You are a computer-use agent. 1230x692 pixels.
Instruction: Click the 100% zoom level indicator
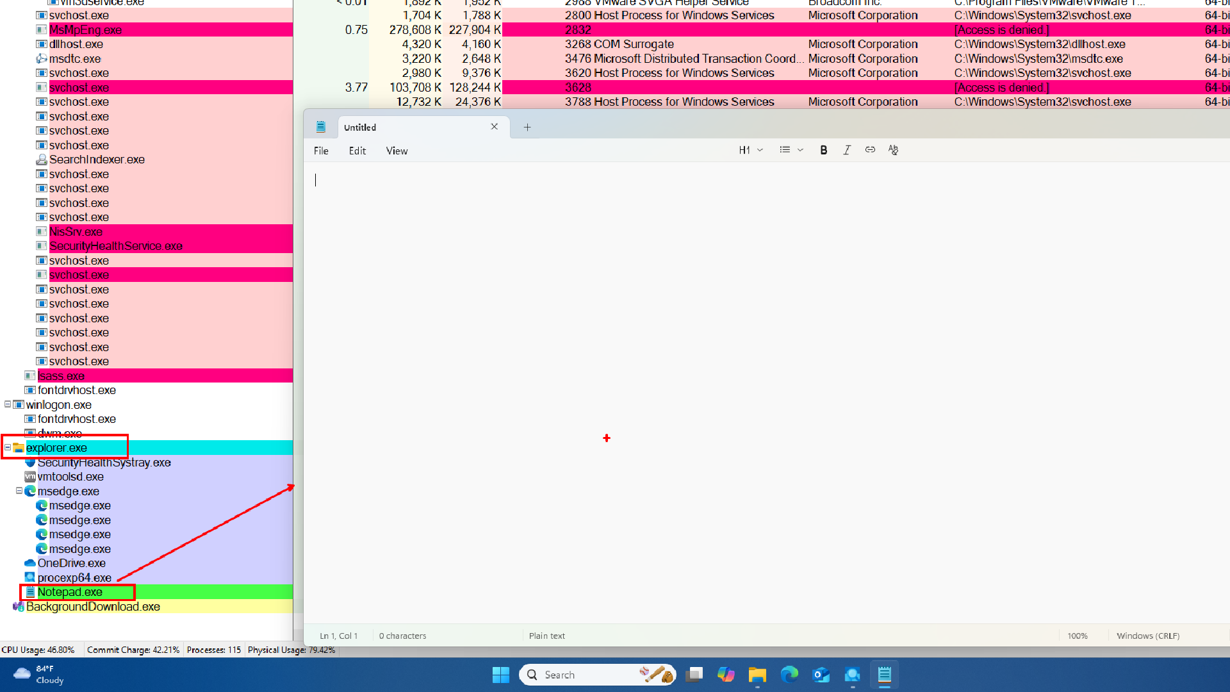(1078, 636)
